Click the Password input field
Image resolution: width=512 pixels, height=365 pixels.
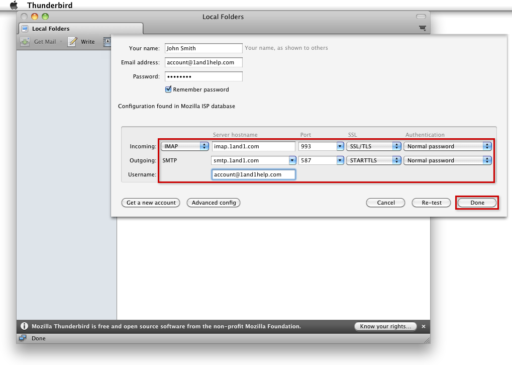(x=203, y=76)
